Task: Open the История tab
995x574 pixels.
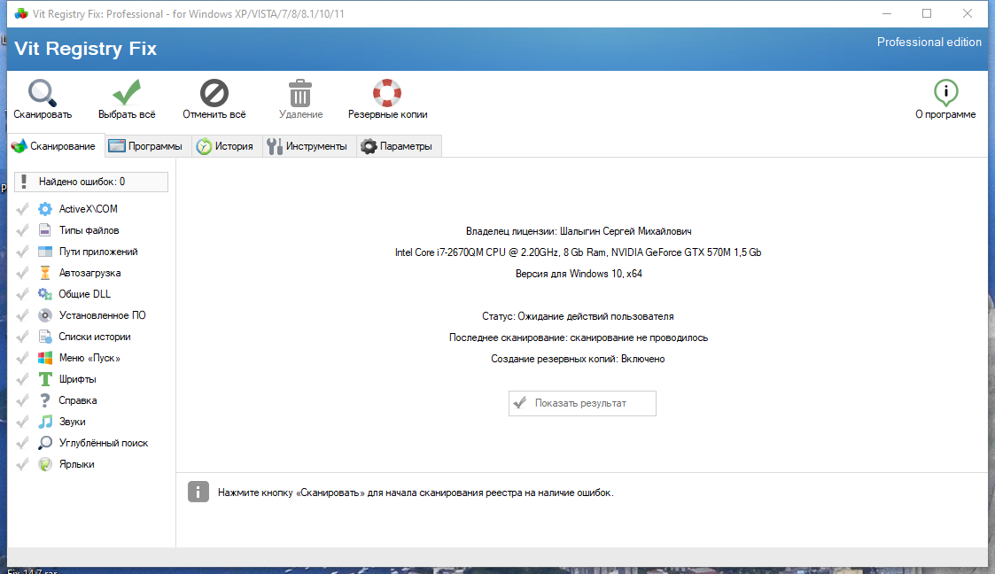Action: (227, 146)
